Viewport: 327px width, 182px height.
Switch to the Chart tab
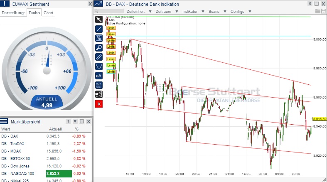[x=48, y=13]
